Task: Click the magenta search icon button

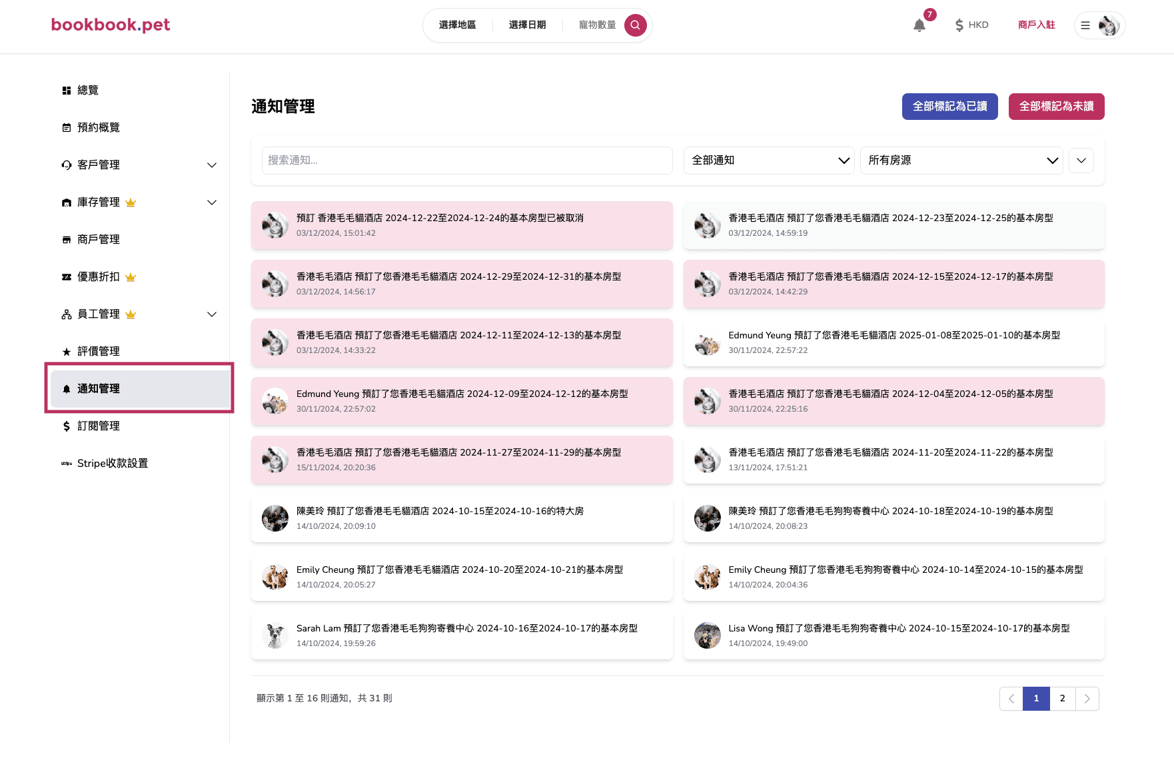Action: pos(635,25)
